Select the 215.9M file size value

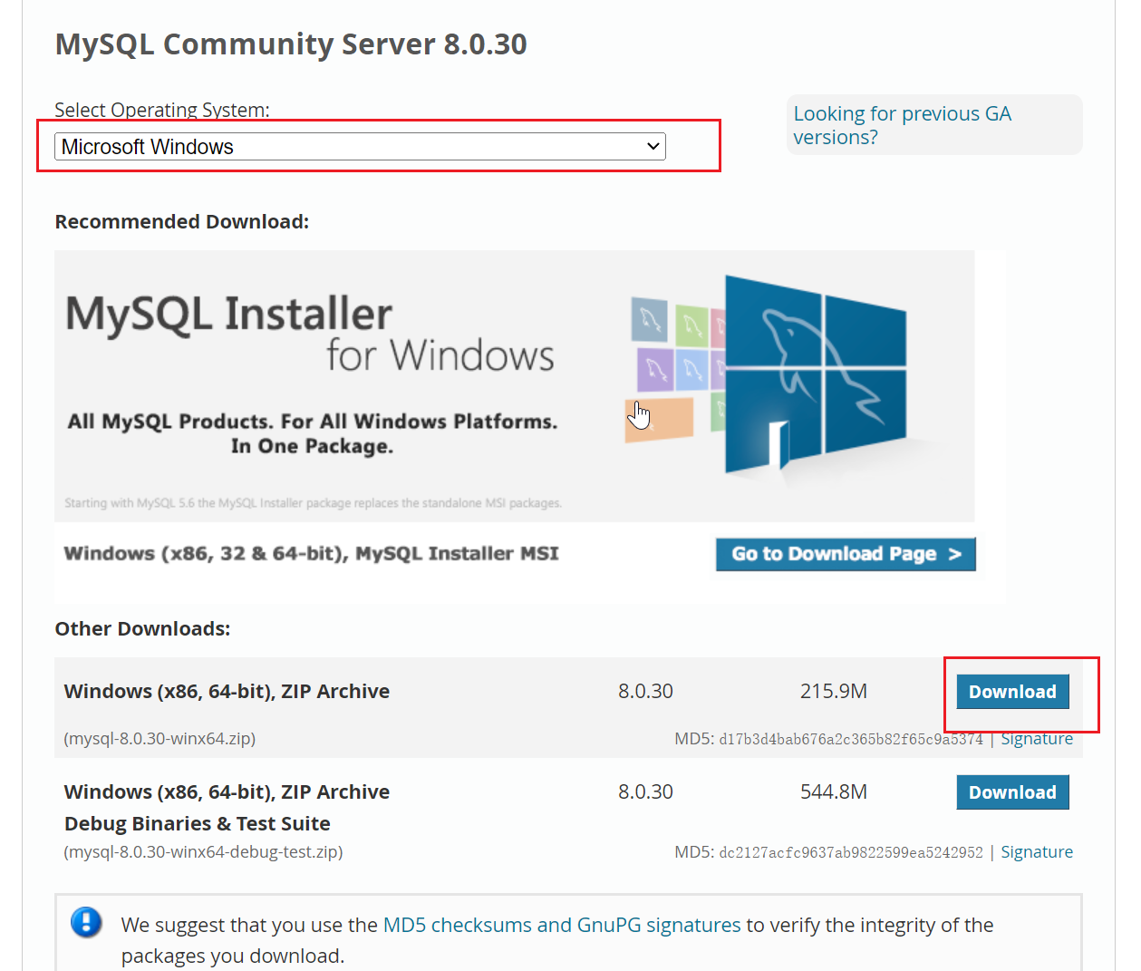834,692
